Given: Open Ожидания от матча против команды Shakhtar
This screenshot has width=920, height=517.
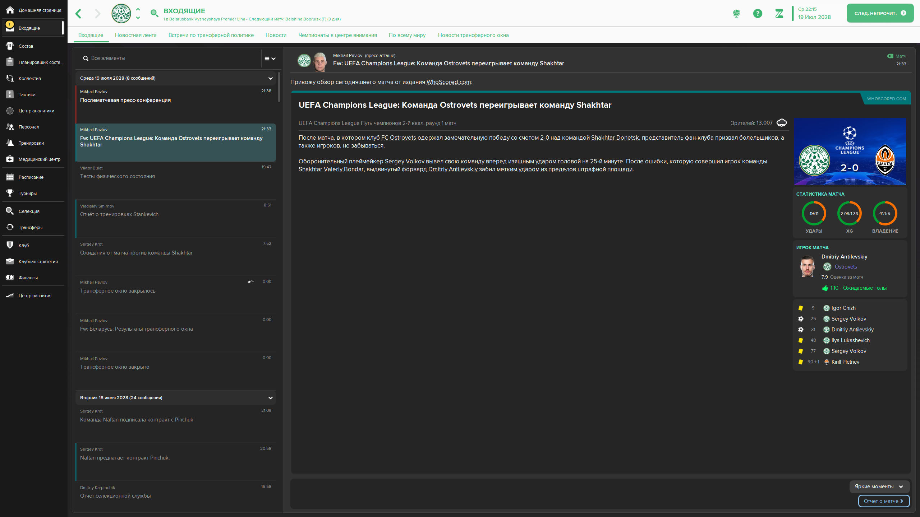Looking at the screenshot, I should coord(176,257).
